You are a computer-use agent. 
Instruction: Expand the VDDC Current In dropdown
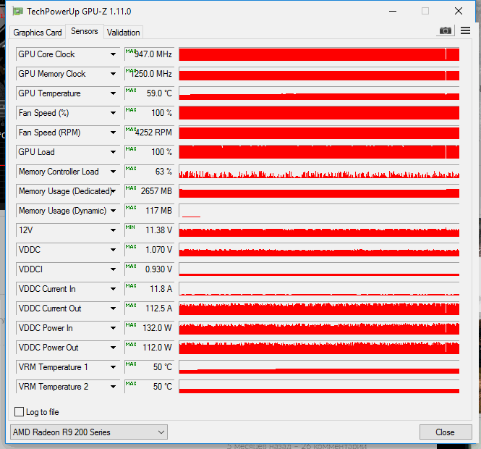(x=113, y=289)
